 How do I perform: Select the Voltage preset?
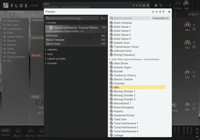[137, 135]
